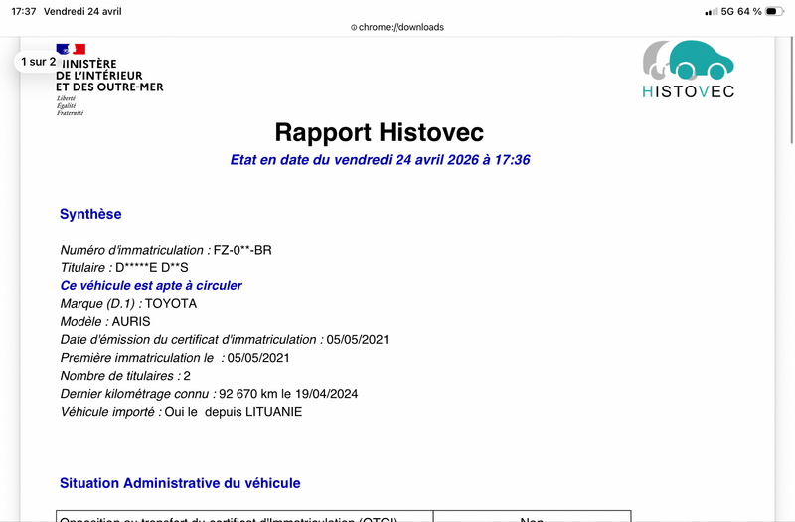The image size is (795, 522).
Task: Tap the Histovec car logo
Action: click(x=688, y=69)
